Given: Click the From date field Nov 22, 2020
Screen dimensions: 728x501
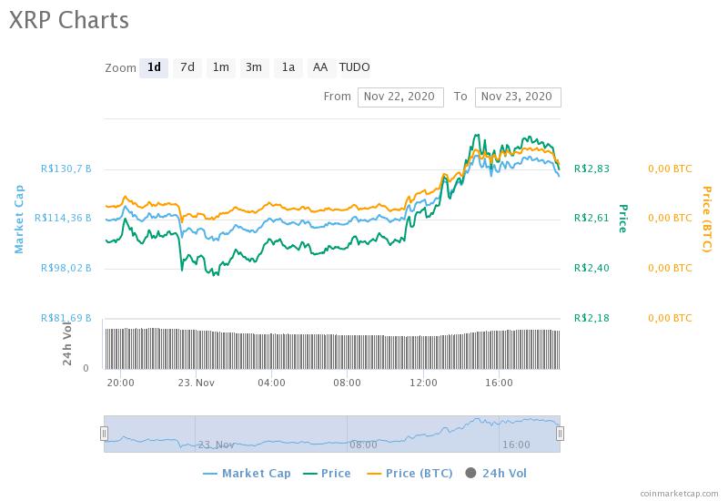Looking at the screenshot, I should pyautogui.click(x=400, y=97).
